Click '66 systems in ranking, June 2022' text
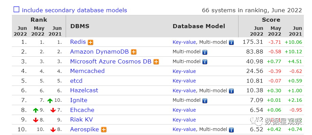The height and width of the screenshot is (135, 312). pos(252,10)
